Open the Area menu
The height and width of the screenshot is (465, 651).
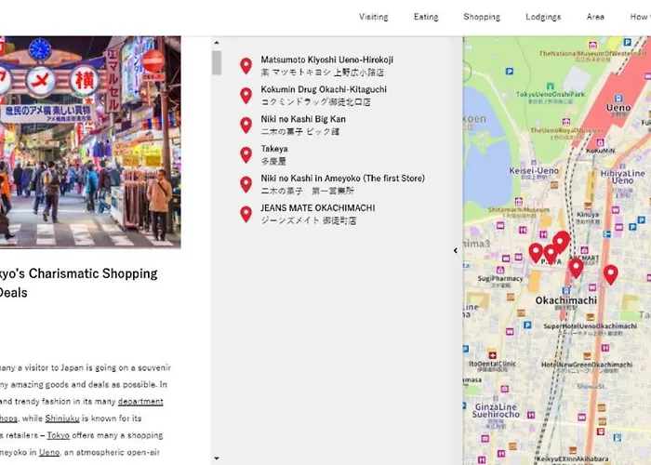[x=595, y=17]
